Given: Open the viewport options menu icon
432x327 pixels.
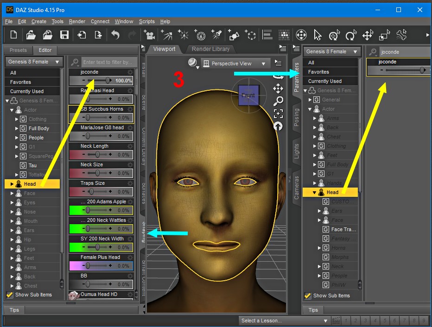Looking at the screenshot, I should (x=278, y=63).
